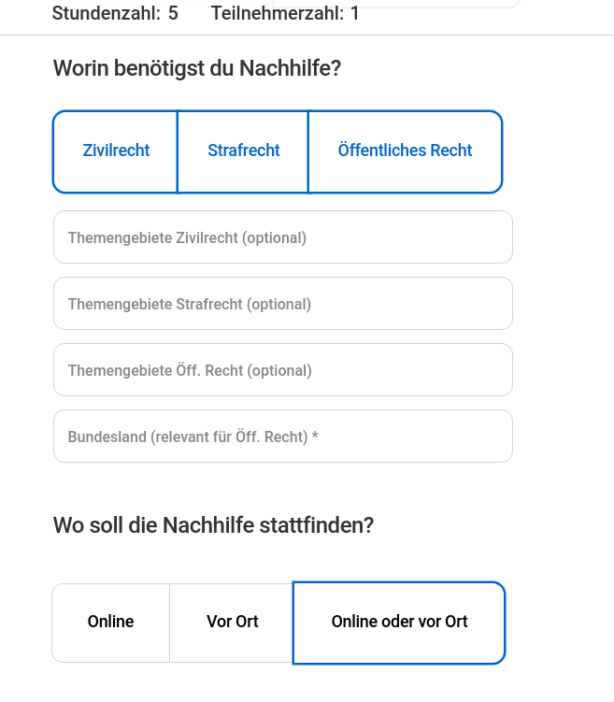
Task: Click the participant count value 1
Action: [355, 13]
